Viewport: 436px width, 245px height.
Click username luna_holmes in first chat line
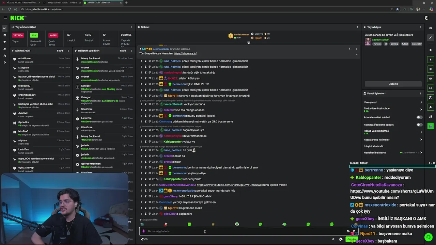tap(172, 61)
